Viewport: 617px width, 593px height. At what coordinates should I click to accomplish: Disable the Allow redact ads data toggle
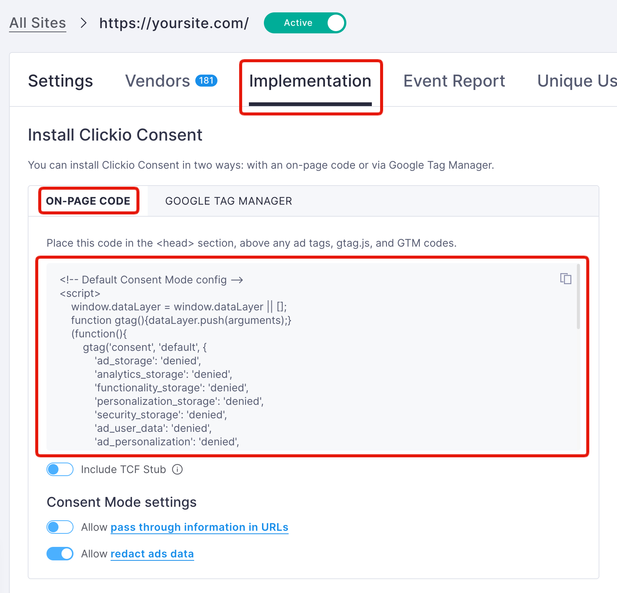[x=60, y=554]
